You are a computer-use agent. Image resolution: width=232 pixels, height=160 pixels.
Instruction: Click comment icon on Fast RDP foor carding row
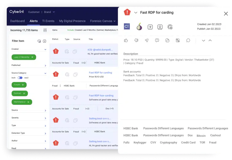pos(75,97)
